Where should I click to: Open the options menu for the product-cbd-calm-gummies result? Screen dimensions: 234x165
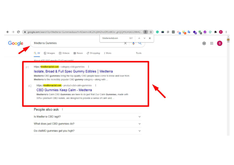point(96,86)
